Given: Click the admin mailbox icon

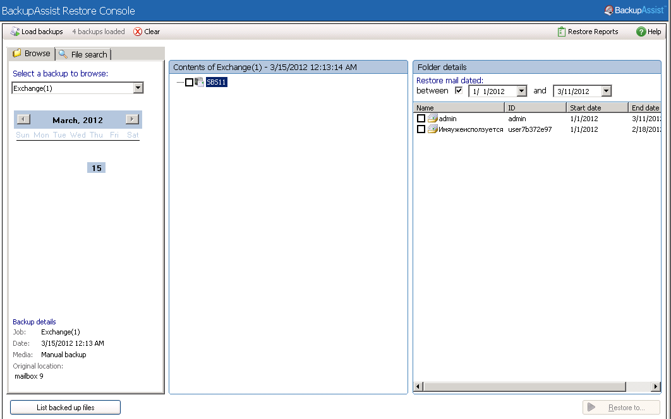Looking at the screenshot, I should tap(433, 119).
